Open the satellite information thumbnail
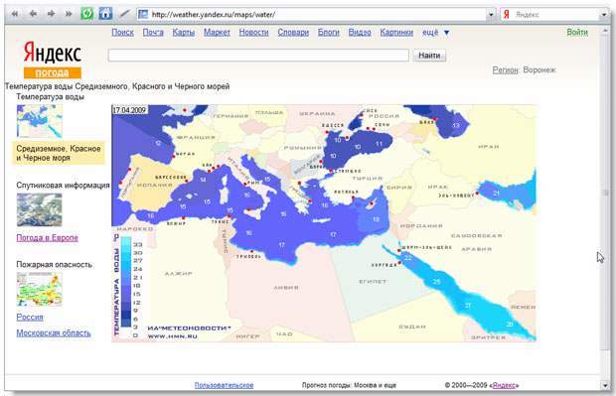The height and width of the screenshot is (396, 616). tap(40, 210)
